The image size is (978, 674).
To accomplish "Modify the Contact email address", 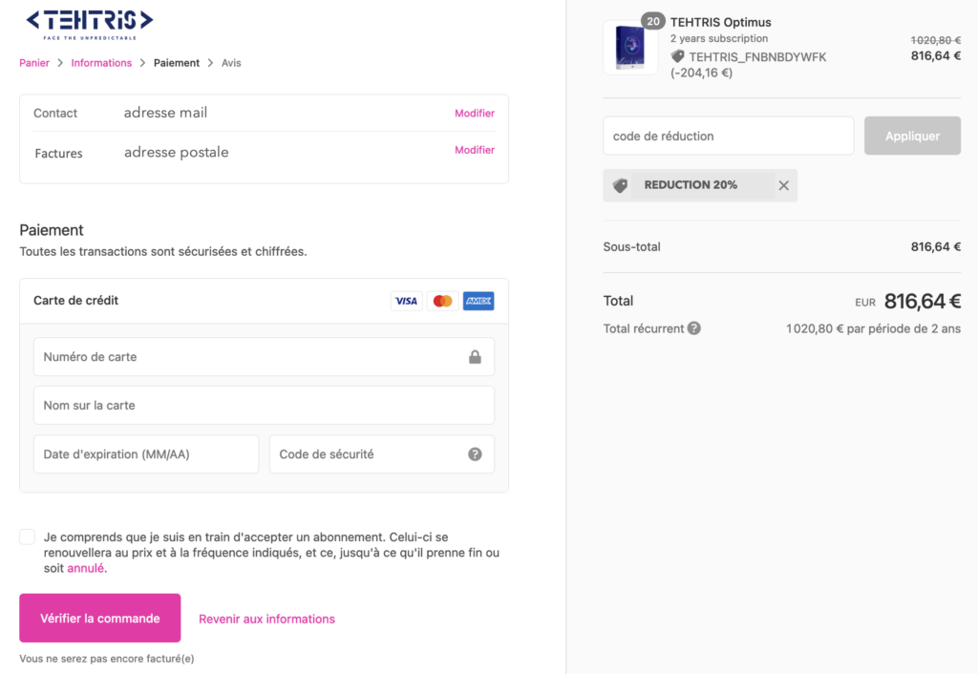I will pos(475,113).
